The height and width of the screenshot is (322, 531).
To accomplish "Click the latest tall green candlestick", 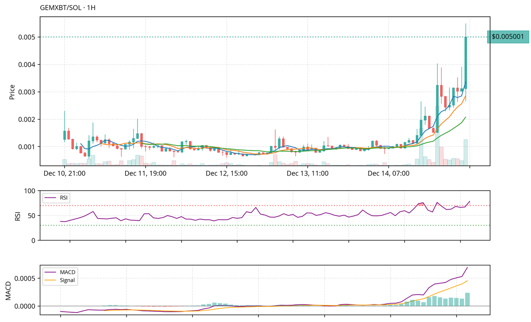I will [x=466, y=63].
